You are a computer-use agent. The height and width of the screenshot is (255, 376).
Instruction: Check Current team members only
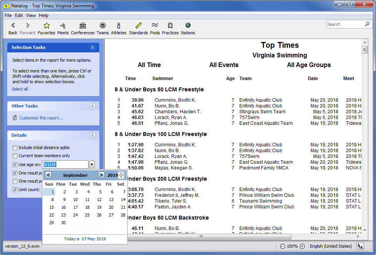pos(15,156)
